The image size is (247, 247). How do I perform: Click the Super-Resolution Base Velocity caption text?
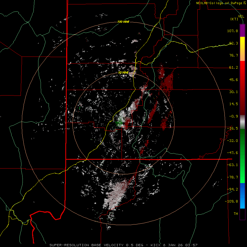[x=86, y=245]
